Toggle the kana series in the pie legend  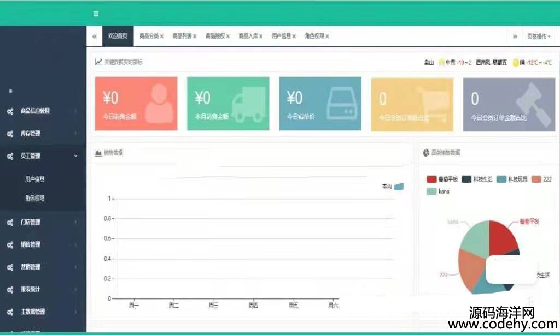coord(437,192)
